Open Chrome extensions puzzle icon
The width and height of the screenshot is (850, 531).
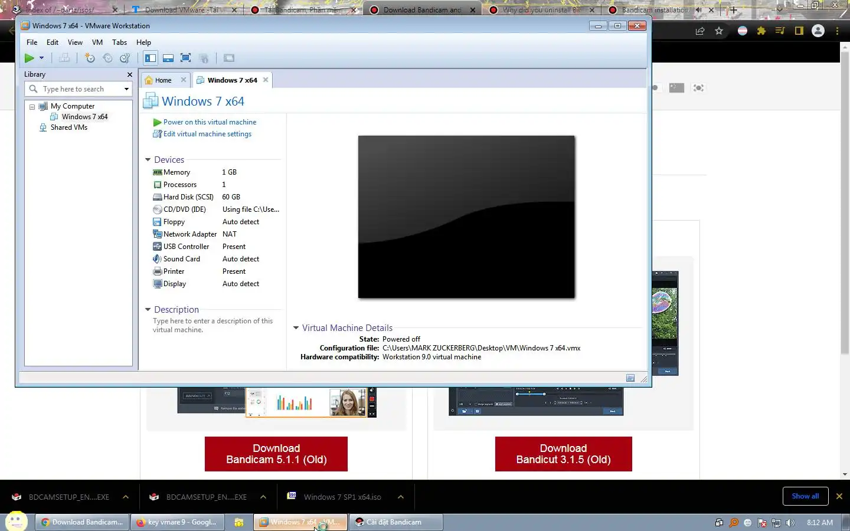(761, 31)
